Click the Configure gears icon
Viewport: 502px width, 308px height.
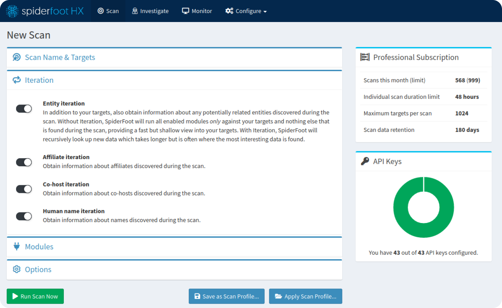[229, 11]
